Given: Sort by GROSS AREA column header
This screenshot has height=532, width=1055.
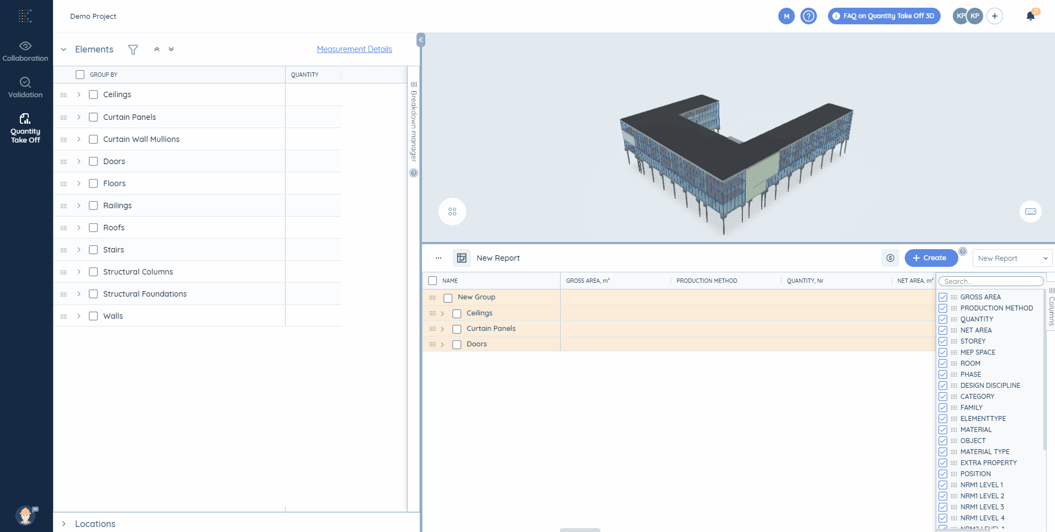Looking at the screenshot, I should 588,281.
